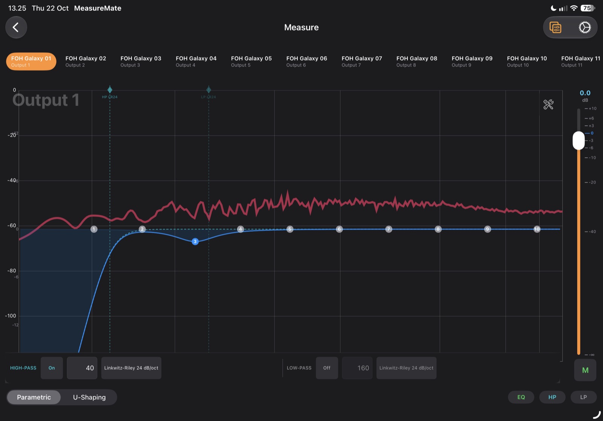The width and height of the screenshot is (603, 421).
Task: Select EQ band node 4
Action: (x=240, y=229)
